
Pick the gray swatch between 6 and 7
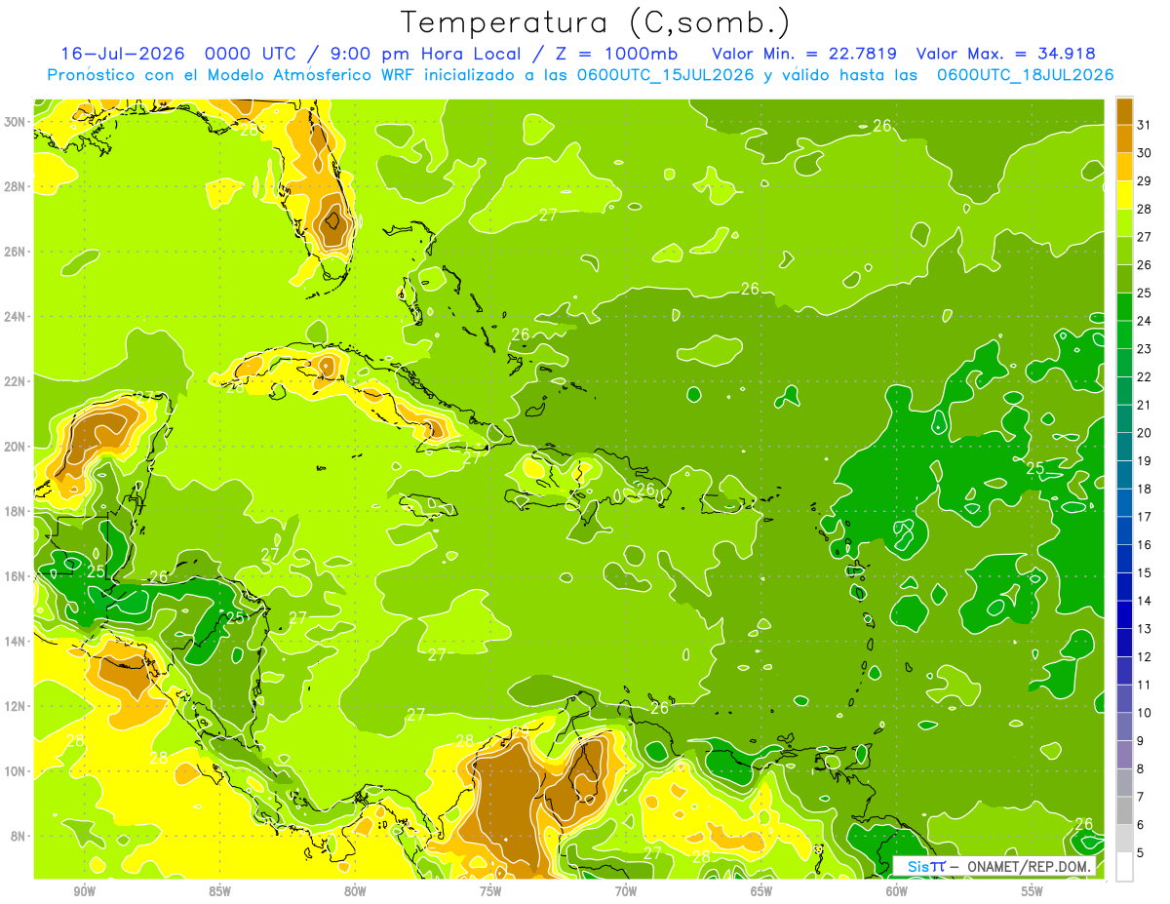[1124, 810]
